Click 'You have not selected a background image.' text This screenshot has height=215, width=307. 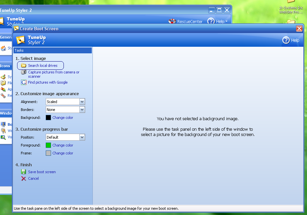click(x=197, y=119)
